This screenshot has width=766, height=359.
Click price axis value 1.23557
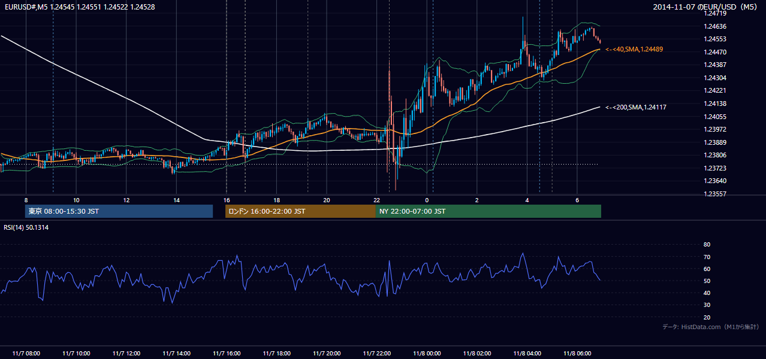click(x=714, y=194)
